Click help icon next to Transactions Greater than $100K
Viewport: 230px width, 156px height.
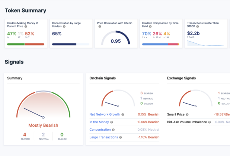198,26
